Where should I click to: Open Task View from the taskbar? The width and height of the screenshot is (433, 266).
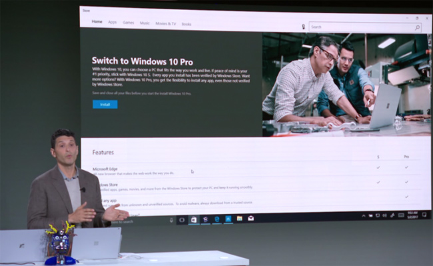pyautogui.click(x=182, y=220)
